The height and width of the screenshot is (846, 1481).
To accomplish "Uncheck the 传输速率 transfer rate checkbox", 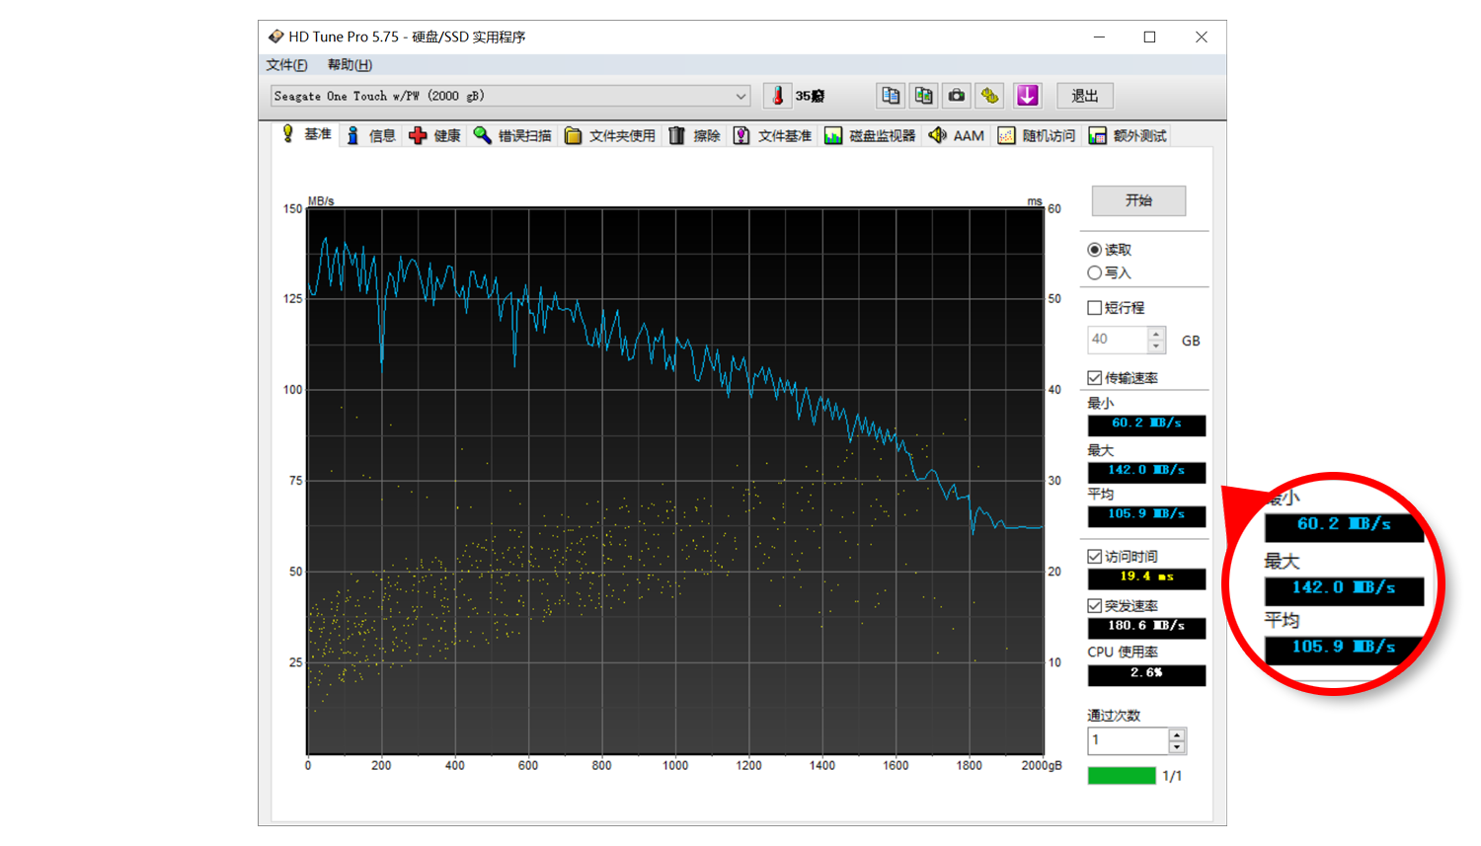I will pyautogui.click(x=1094, y=378).
